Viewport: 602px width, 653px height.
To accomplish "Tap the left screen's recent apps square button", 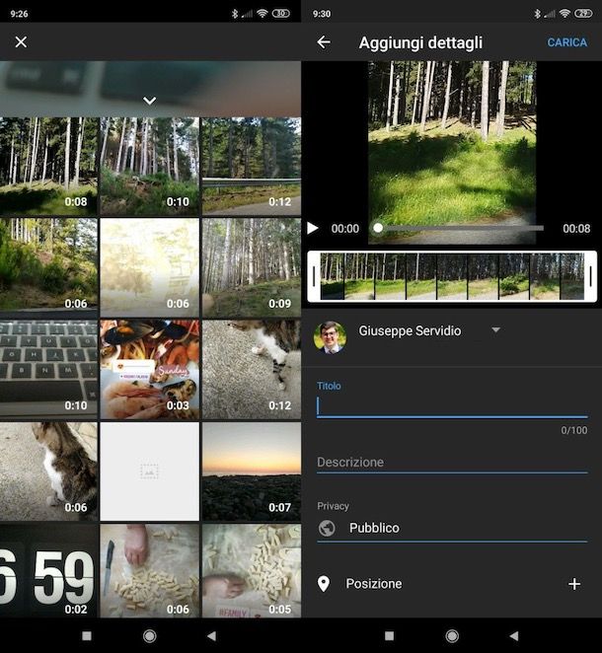I will (x=87, y=635).
